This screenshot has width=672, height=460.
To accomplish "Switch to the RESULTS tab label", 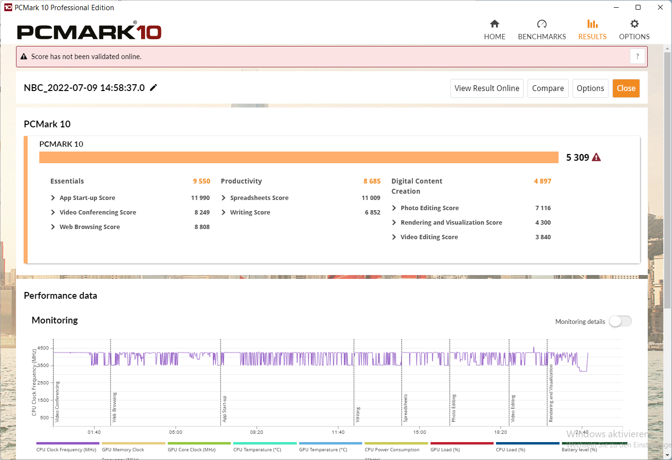I will tap(592, 37).
